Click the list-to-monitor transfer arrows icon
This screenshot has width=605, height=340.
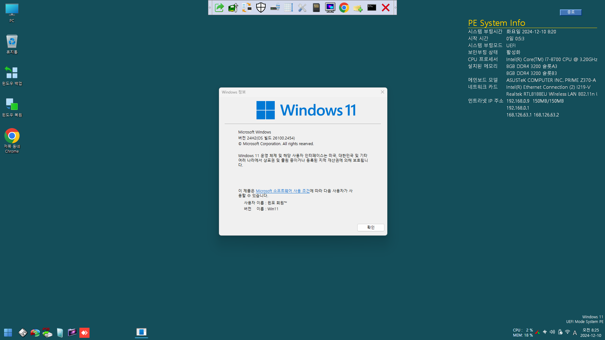[x=247, y=8]
